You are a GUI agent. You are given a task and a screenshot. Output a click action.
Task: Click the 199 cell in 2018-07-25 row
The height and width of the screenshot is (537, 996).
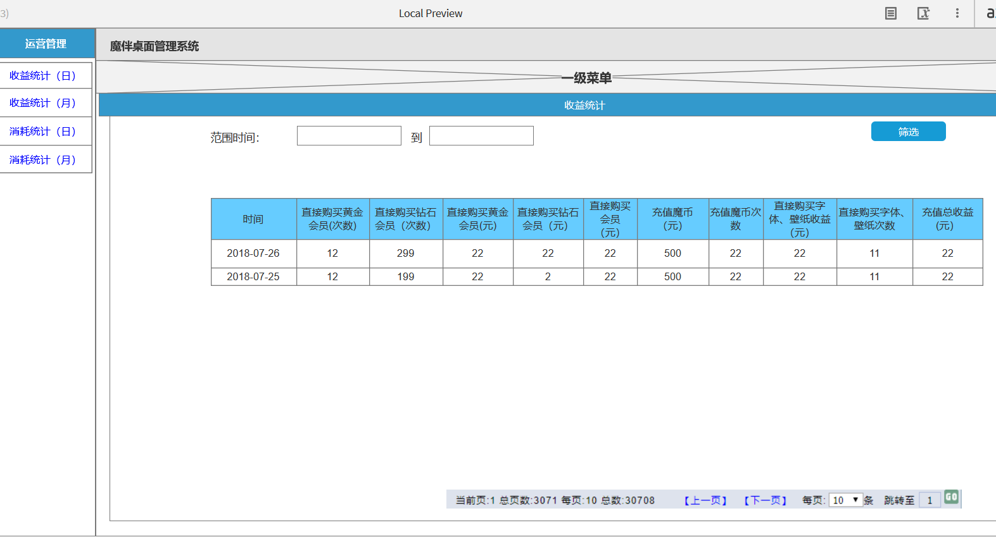(406, 276)
